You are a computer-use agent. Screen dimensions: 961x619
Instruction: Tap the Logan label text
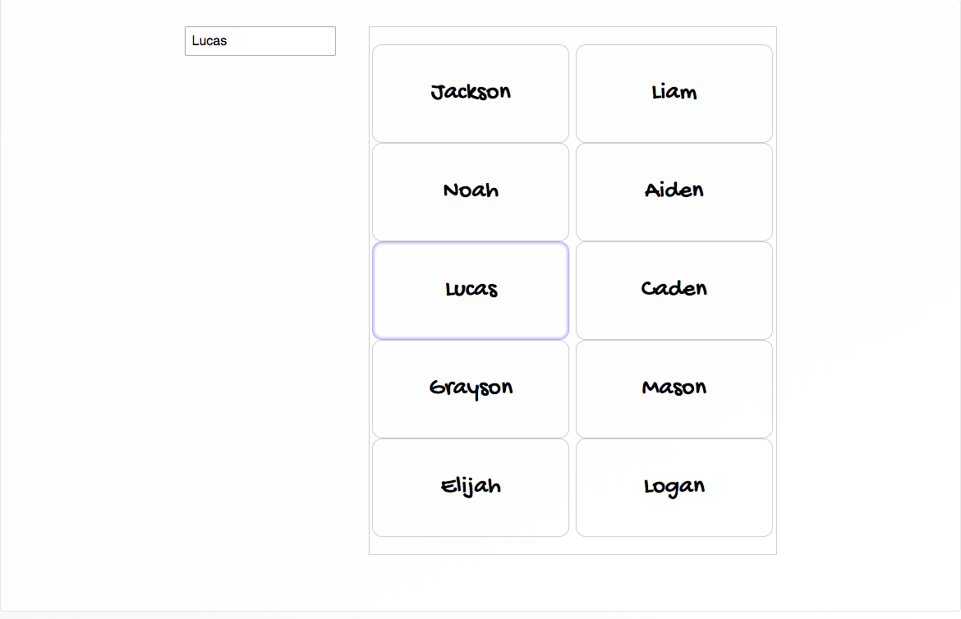[674, 486]
